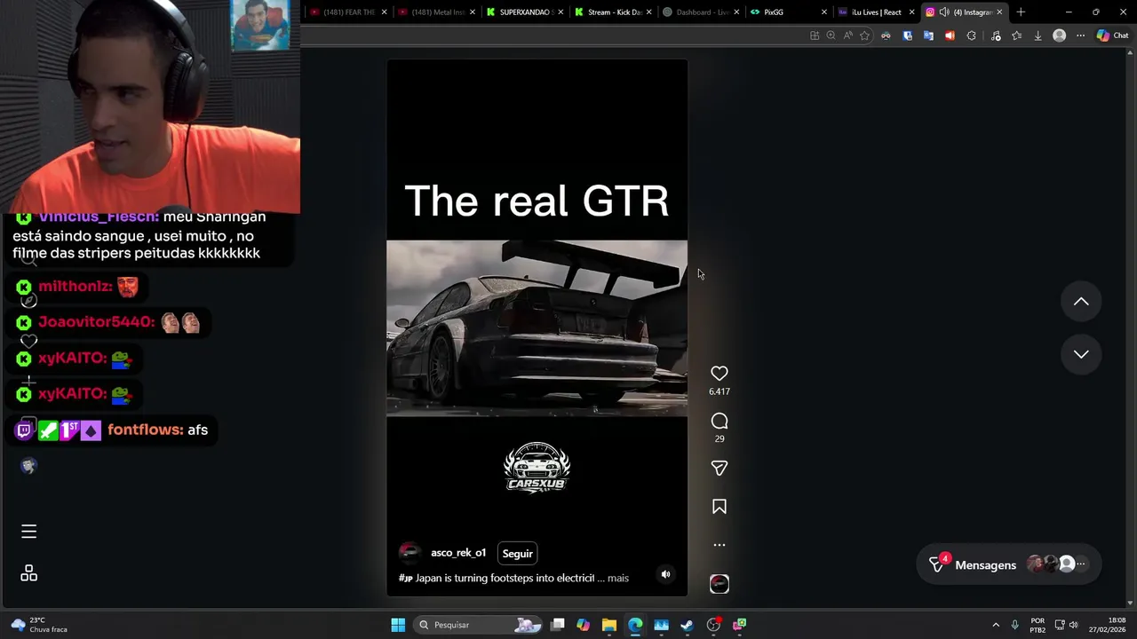
Task: Open a new browser tab
Action: click(x=1021, y=12)
